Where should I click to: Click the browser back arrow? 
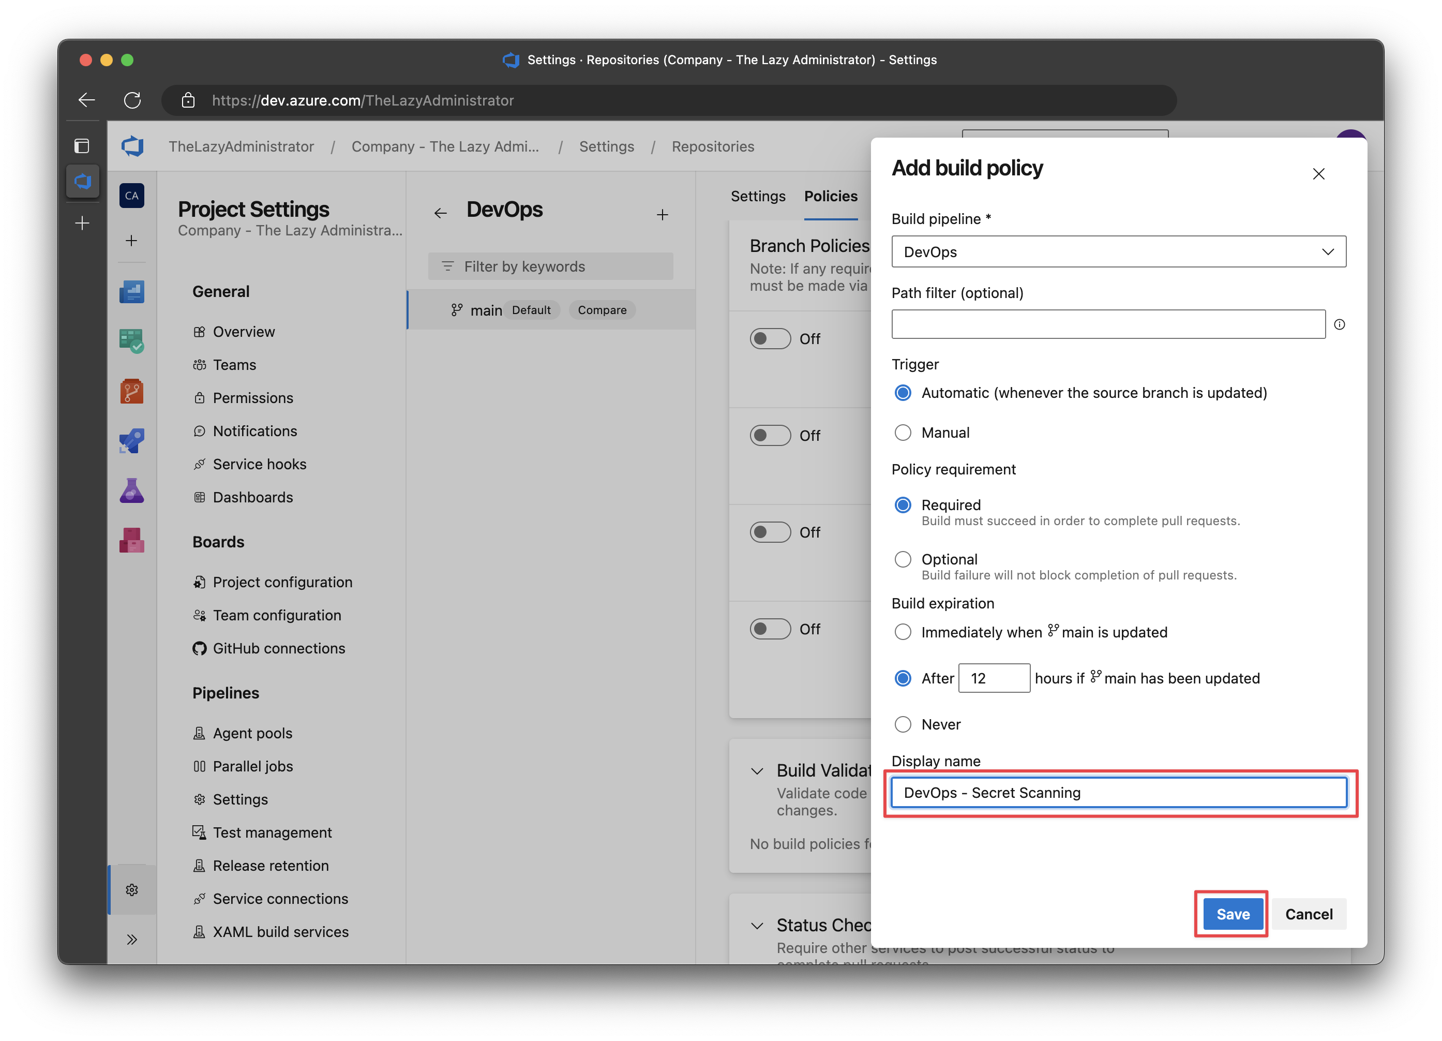coord(86,100)
